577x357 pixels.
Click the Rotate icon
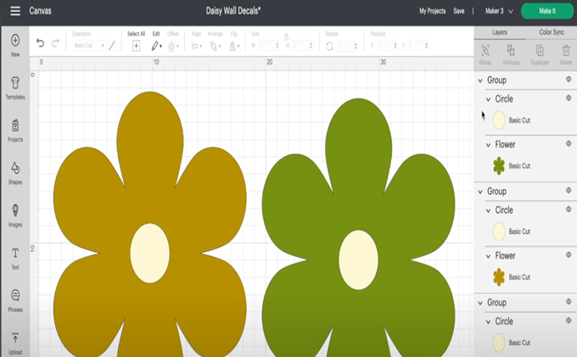coord(330,46)
